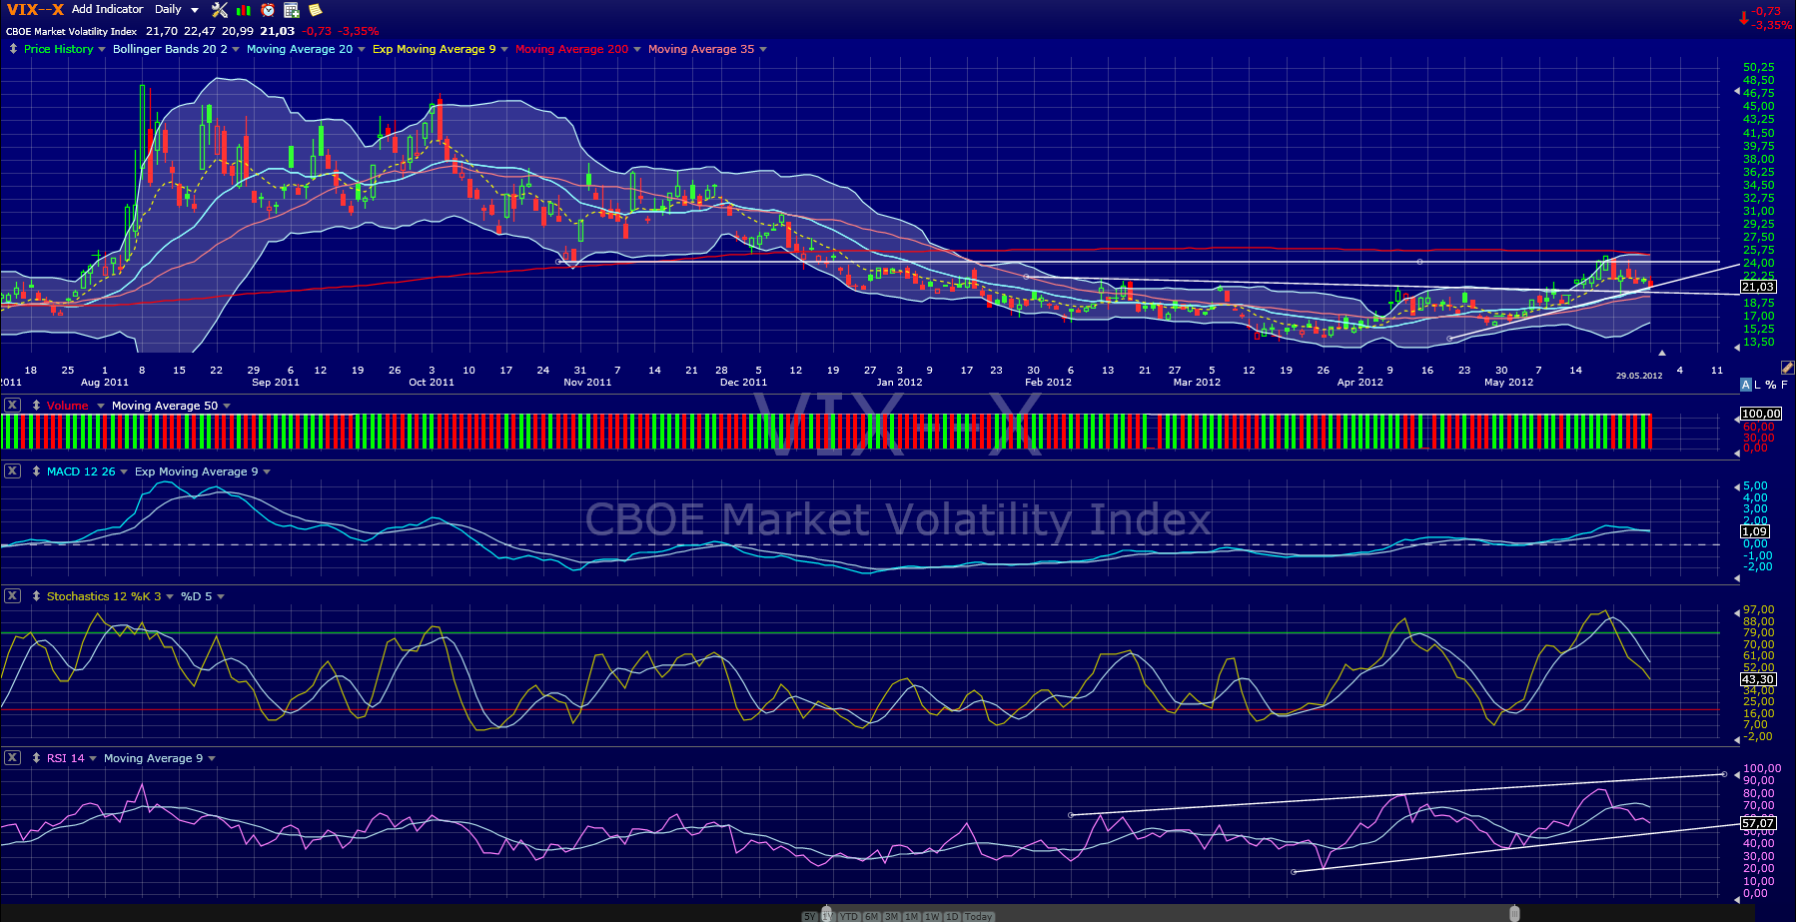
Task: Click the current price label 21,03
Action: 1759,287
